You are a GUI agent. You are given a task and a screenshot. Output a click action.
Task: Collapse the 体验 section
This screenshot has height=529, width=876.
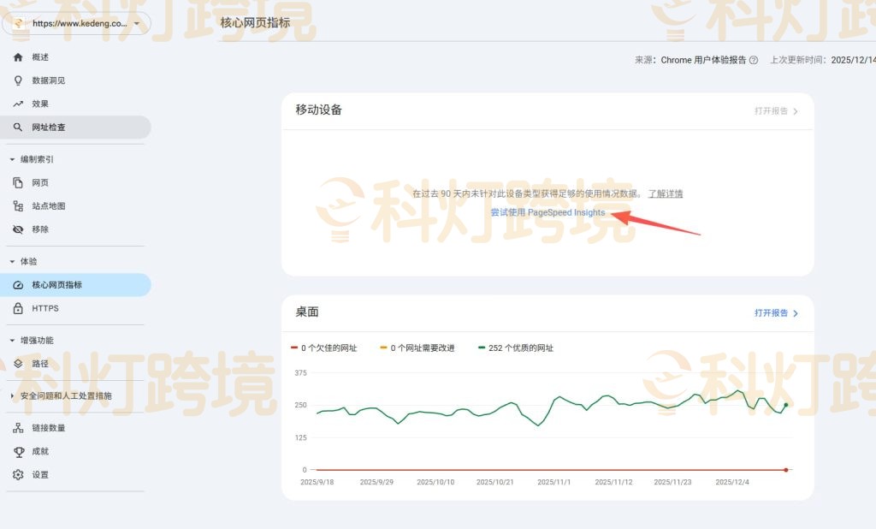pyautogui.click(x=12, y=262)
